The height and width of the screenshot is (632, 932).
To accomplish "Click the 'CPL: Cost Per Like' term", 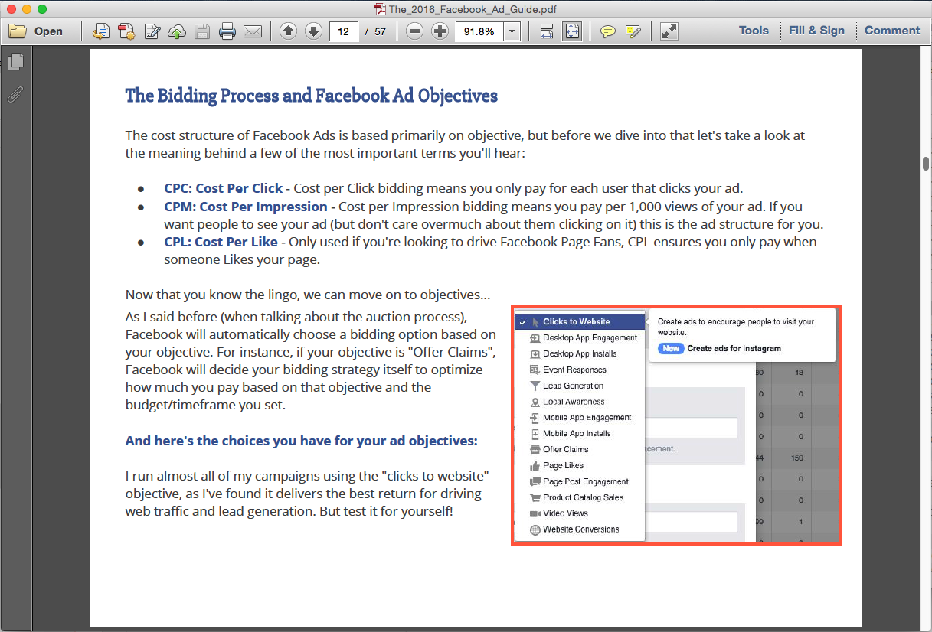I will [x=221, y=242].
